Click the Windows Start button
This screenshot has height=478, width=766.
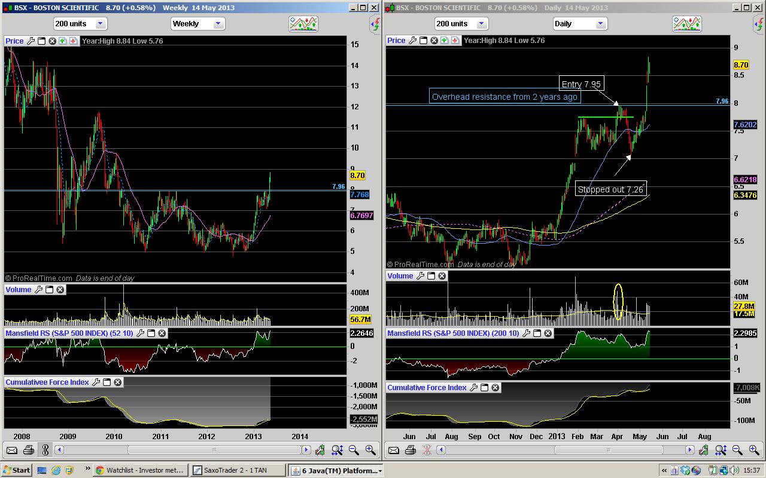17,470
